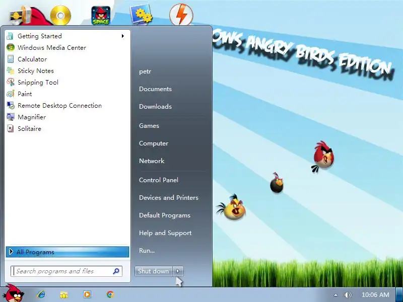Open Remote Desktop Connection

(68, 105)
